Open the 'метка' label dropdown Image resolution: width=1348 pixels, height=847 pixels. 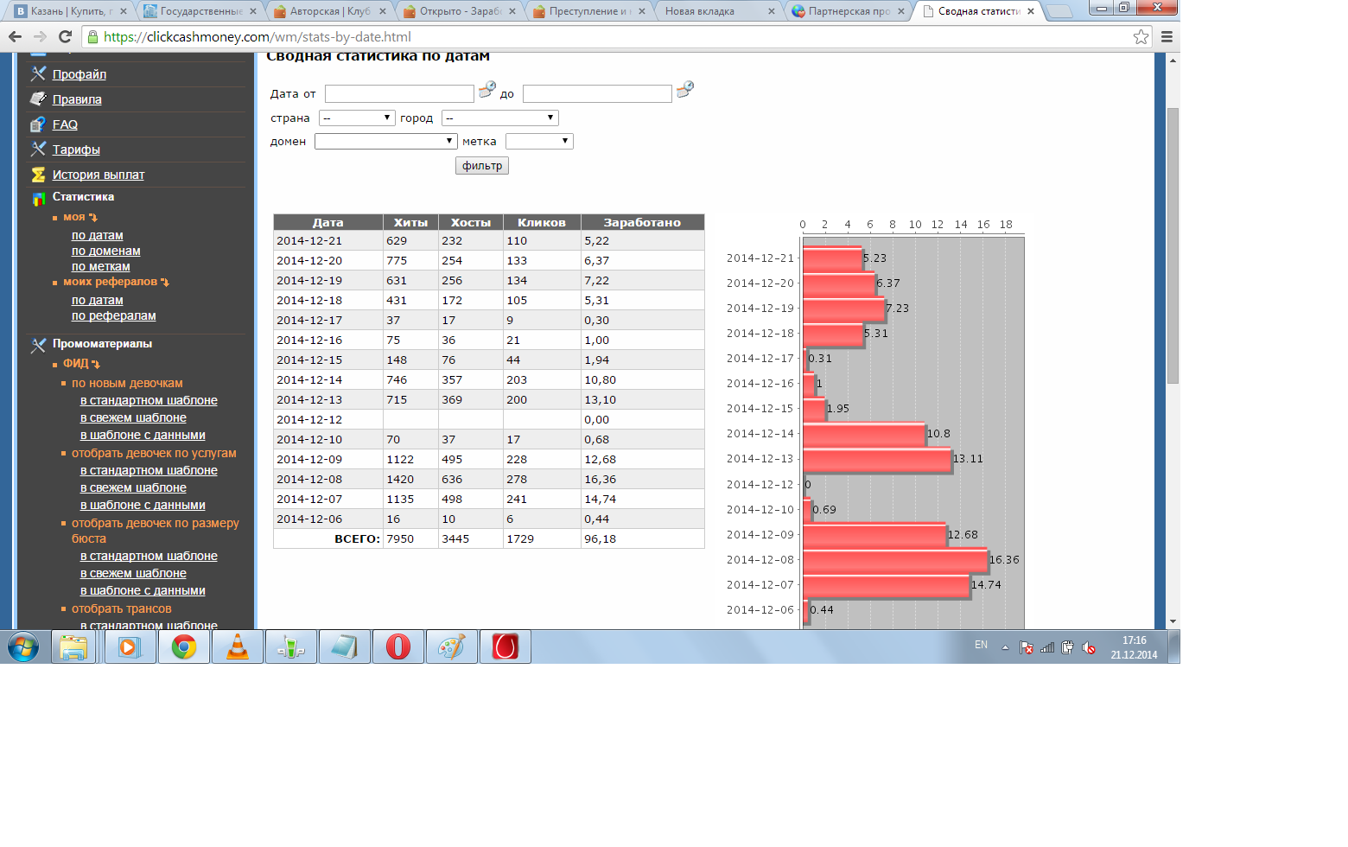click(x=539, y=141)
